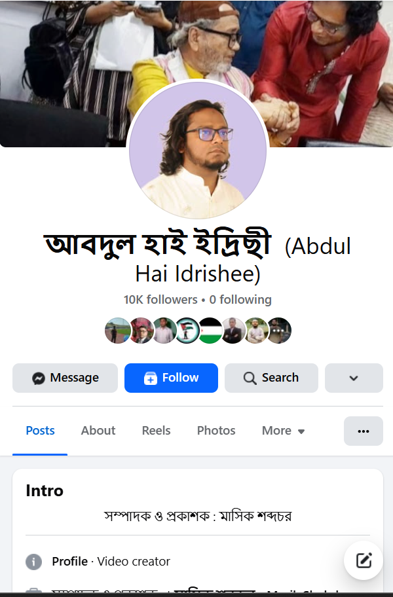This screenshot has width=393, height=597.
Task: Click the info icon beside Profile
Action: pyautogui.click(x=33, y=562)
